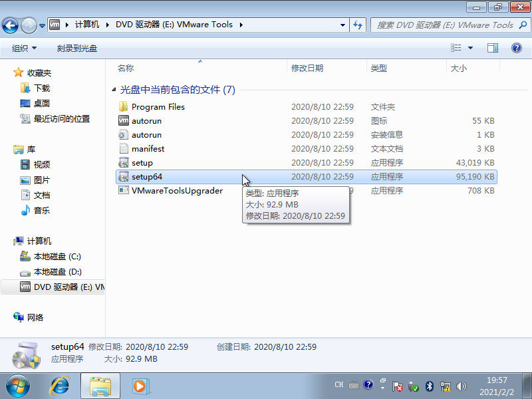Sort by the 名称 column header

tap(200, 68)
